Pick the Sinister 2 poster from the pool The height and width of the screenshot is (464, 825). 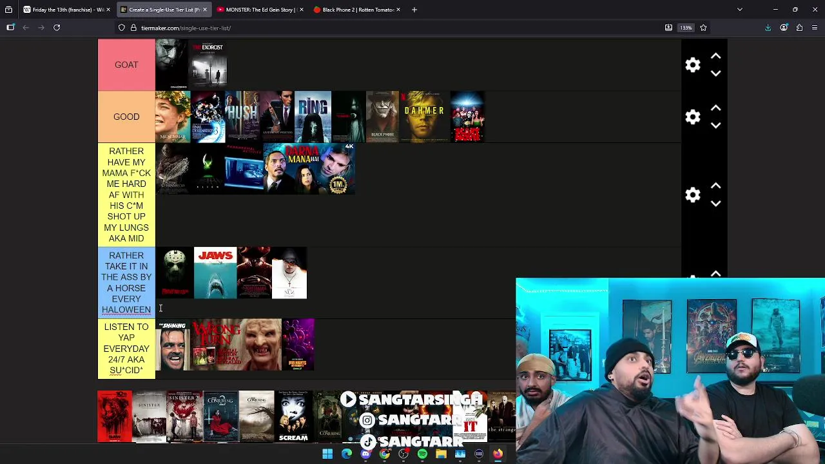tap(185, 416)
